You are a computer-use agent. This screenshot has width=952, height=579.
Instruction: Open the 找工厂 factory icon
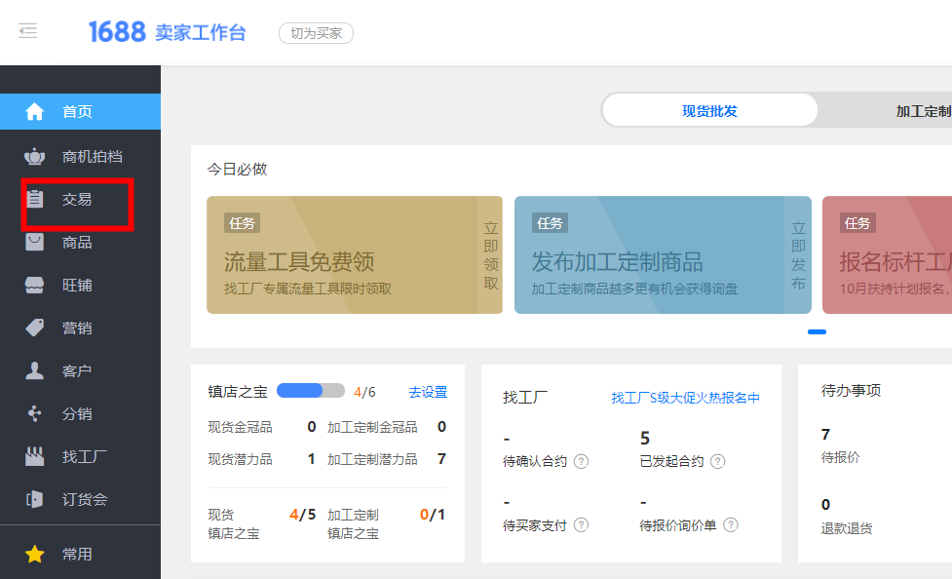tap(36, 455)
